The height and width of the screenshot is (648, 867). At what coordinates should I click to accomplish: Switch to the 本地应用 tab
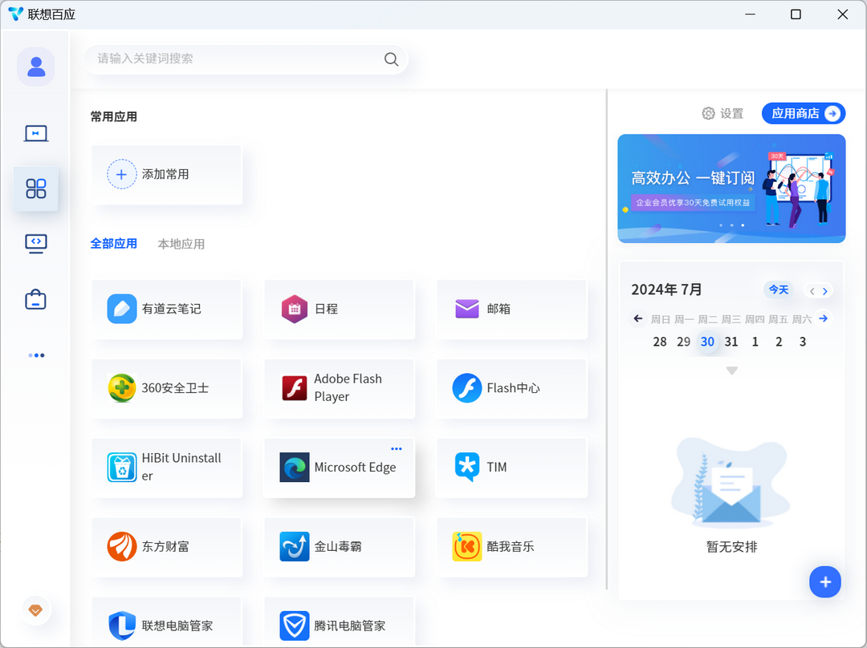coord(181,244)
